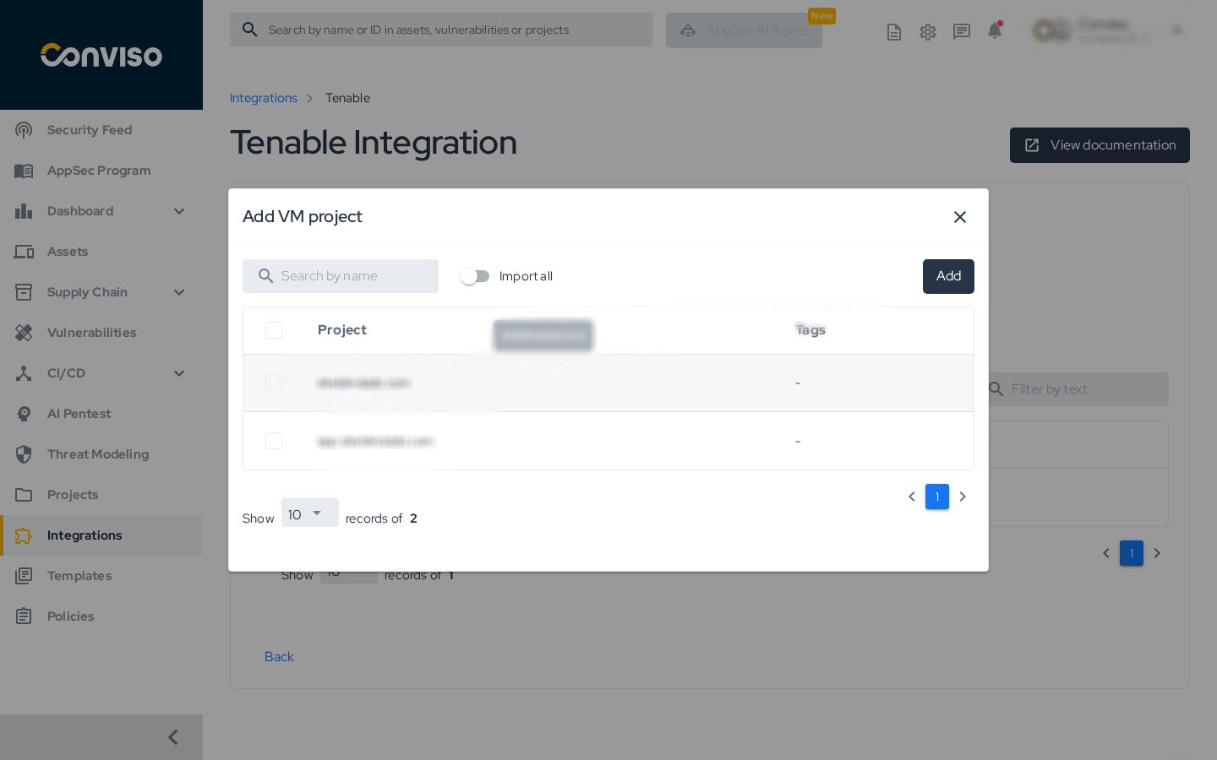Click the AI Pentest head icon

[x=24, y=414]
